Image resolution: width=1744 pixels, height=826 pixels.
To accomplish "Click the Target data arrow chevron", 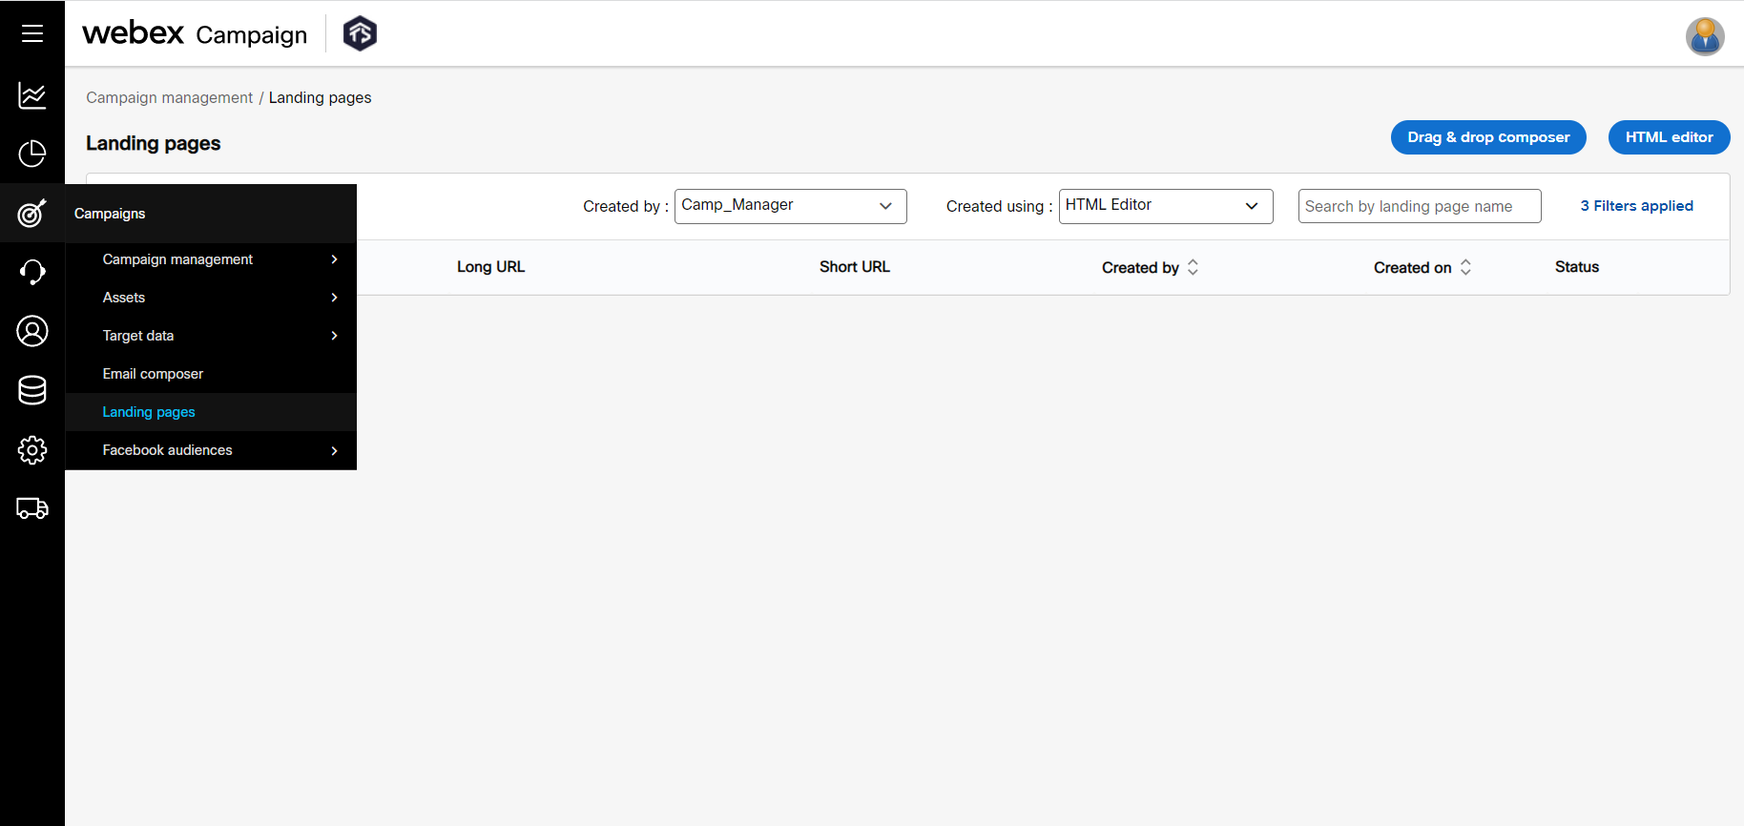I will [334, 336].
